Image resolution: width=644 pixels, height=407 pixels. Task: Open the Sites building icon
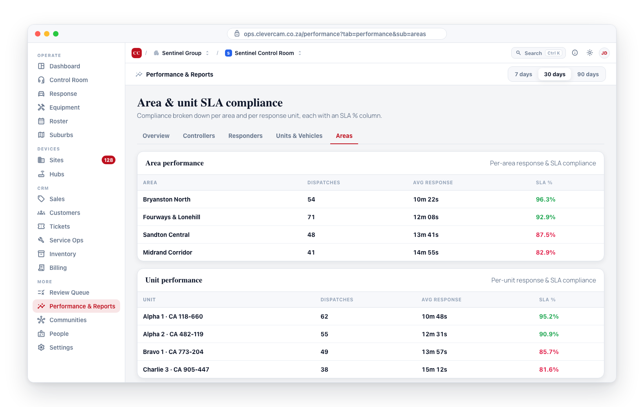tap(41, 160)
